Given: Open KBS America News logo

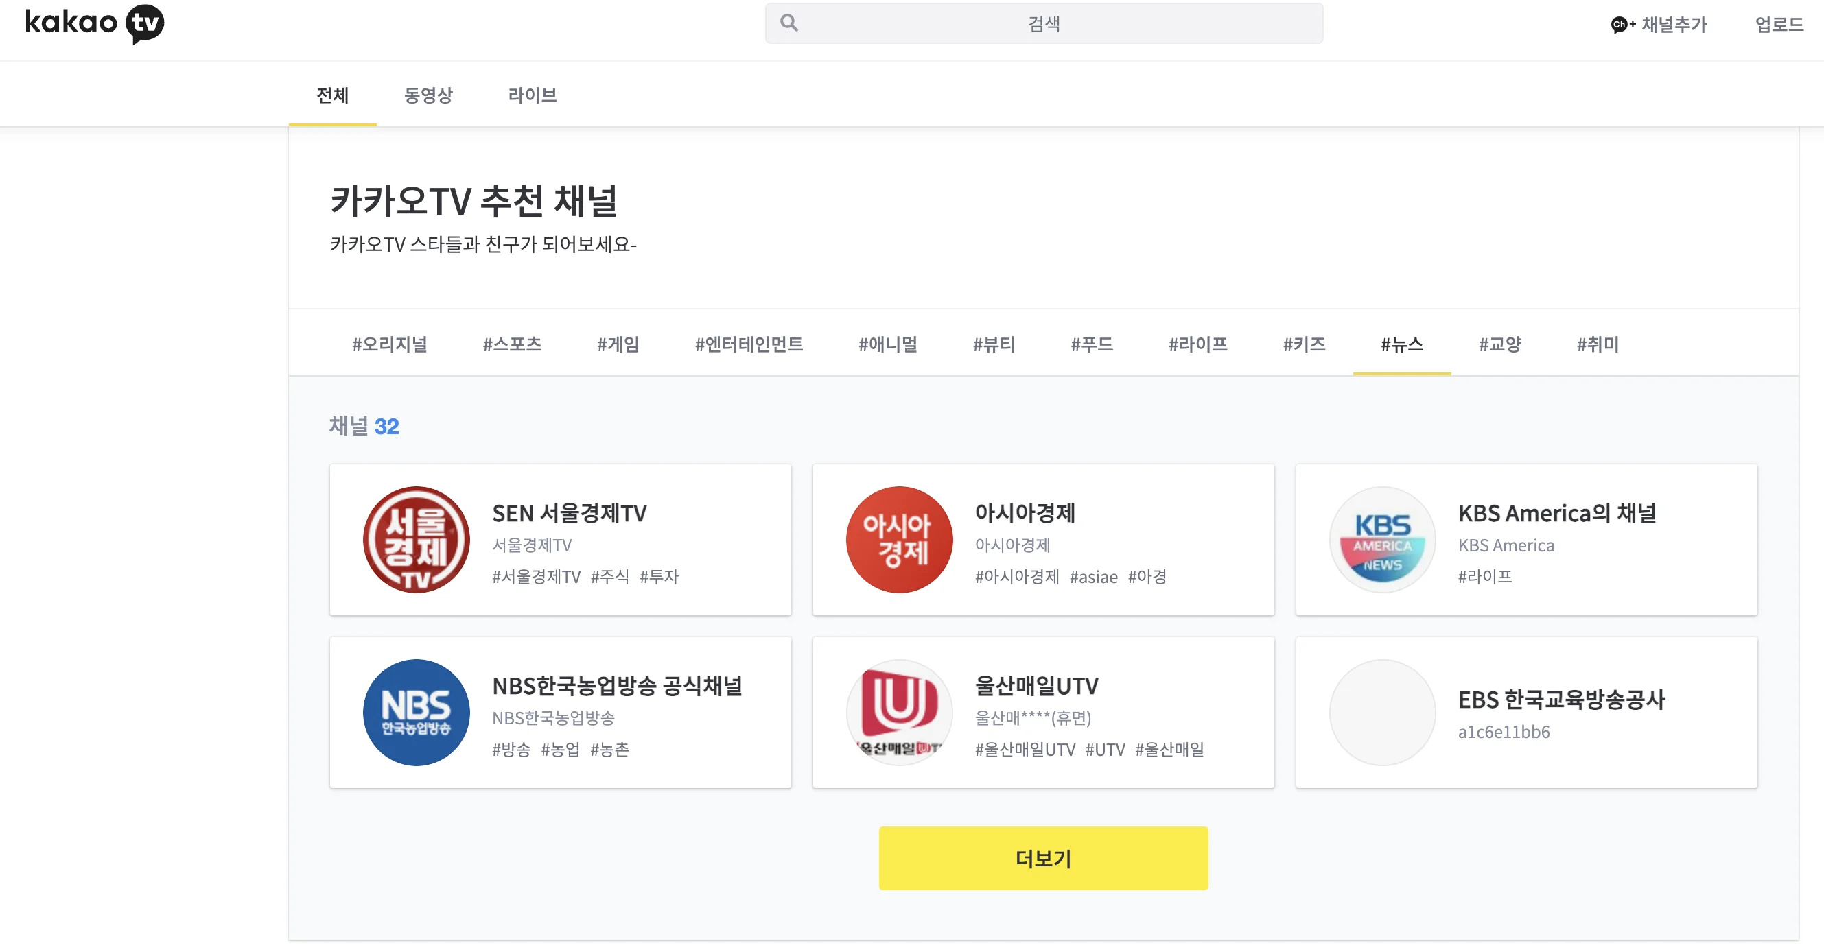Looking at the screenshot, I should click(1382, 539).
